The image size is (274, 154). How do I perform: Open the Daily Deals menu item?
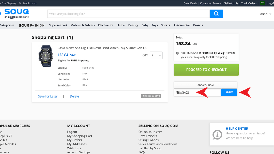(x=190, y=3)
